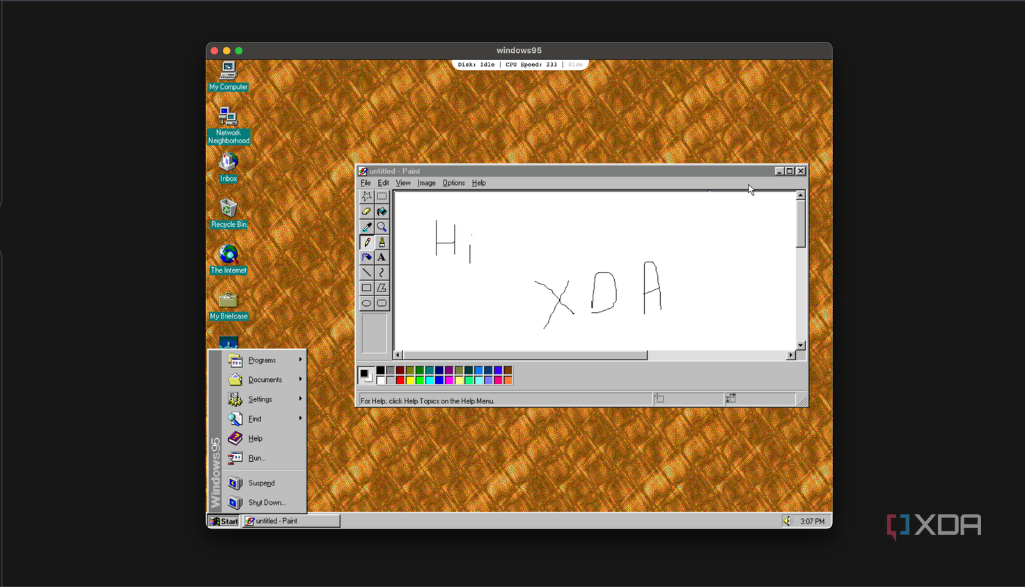1025x587 pixels.
Task: Select Suspend in the Start menu
Action: [265, 483]
